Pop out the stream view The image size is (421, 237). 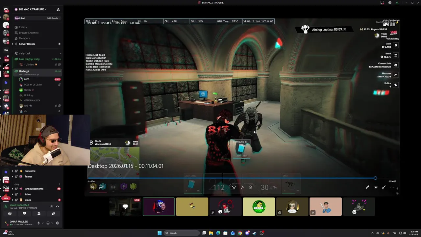click(x=376, y=187)
